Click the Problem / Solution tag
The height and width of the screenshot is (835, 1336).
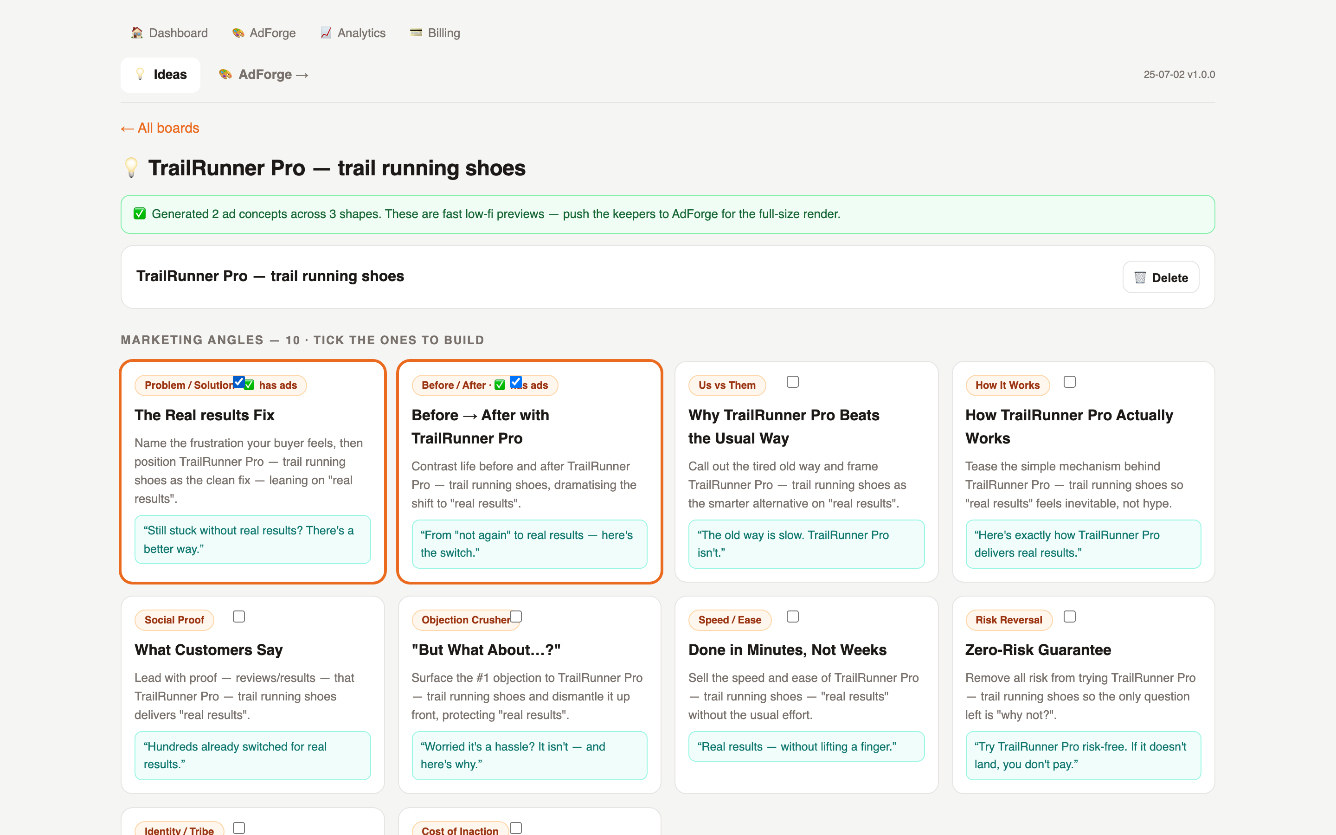click(x=220, y=385)
